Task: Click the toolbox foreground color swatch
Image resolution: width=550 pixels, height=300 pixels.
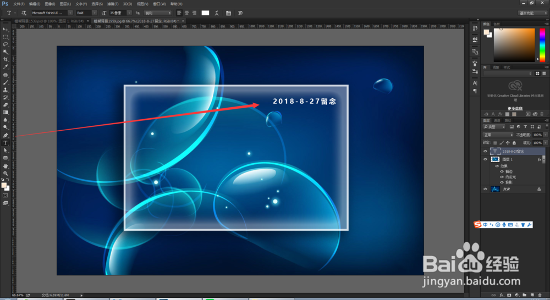Action: coord(4,185)
